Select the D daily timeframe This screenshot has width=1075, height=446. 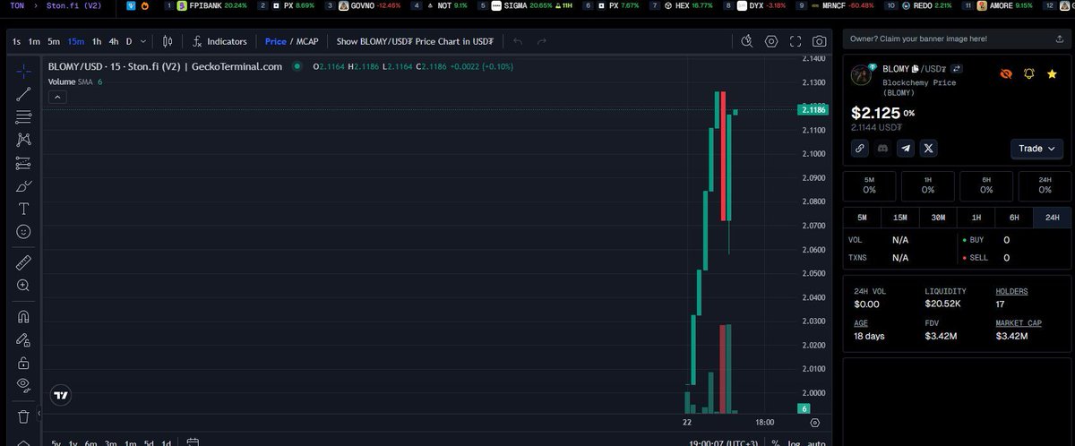point(129,41)
